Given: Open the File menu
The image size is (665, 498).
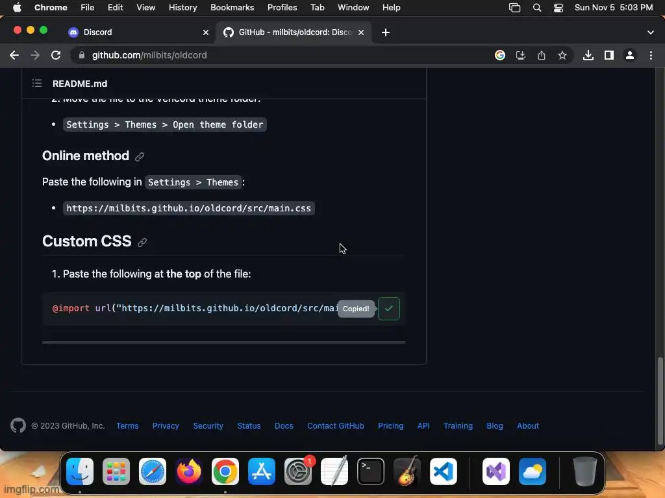Looking at the screenshot, I should (x=88, y=7).
